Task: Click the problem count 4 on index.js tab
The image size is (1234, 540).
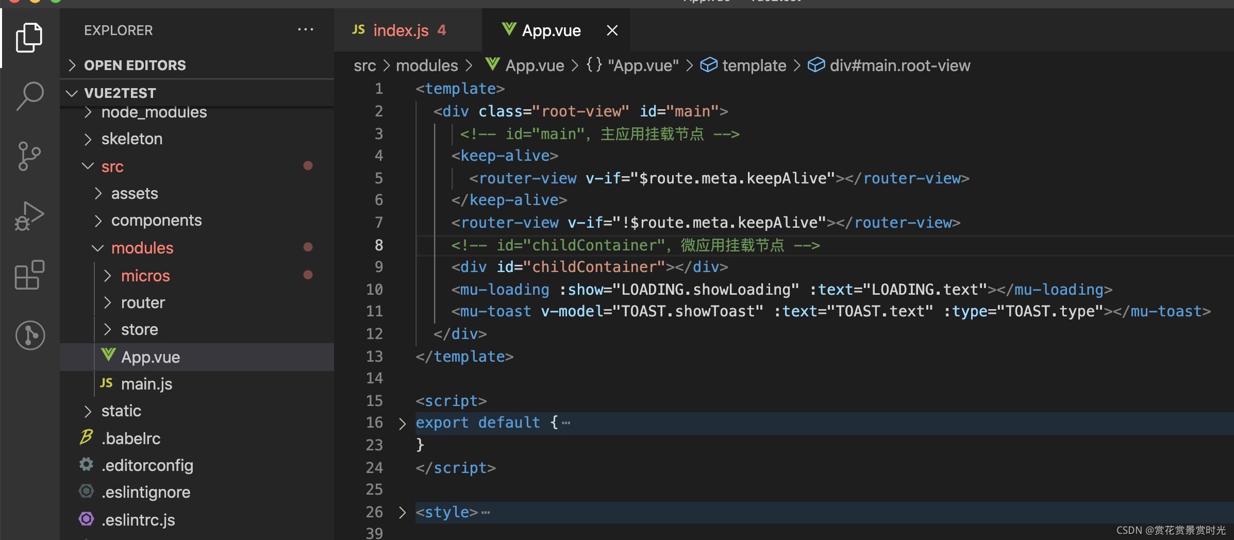Action: click(x=442, y=30)
